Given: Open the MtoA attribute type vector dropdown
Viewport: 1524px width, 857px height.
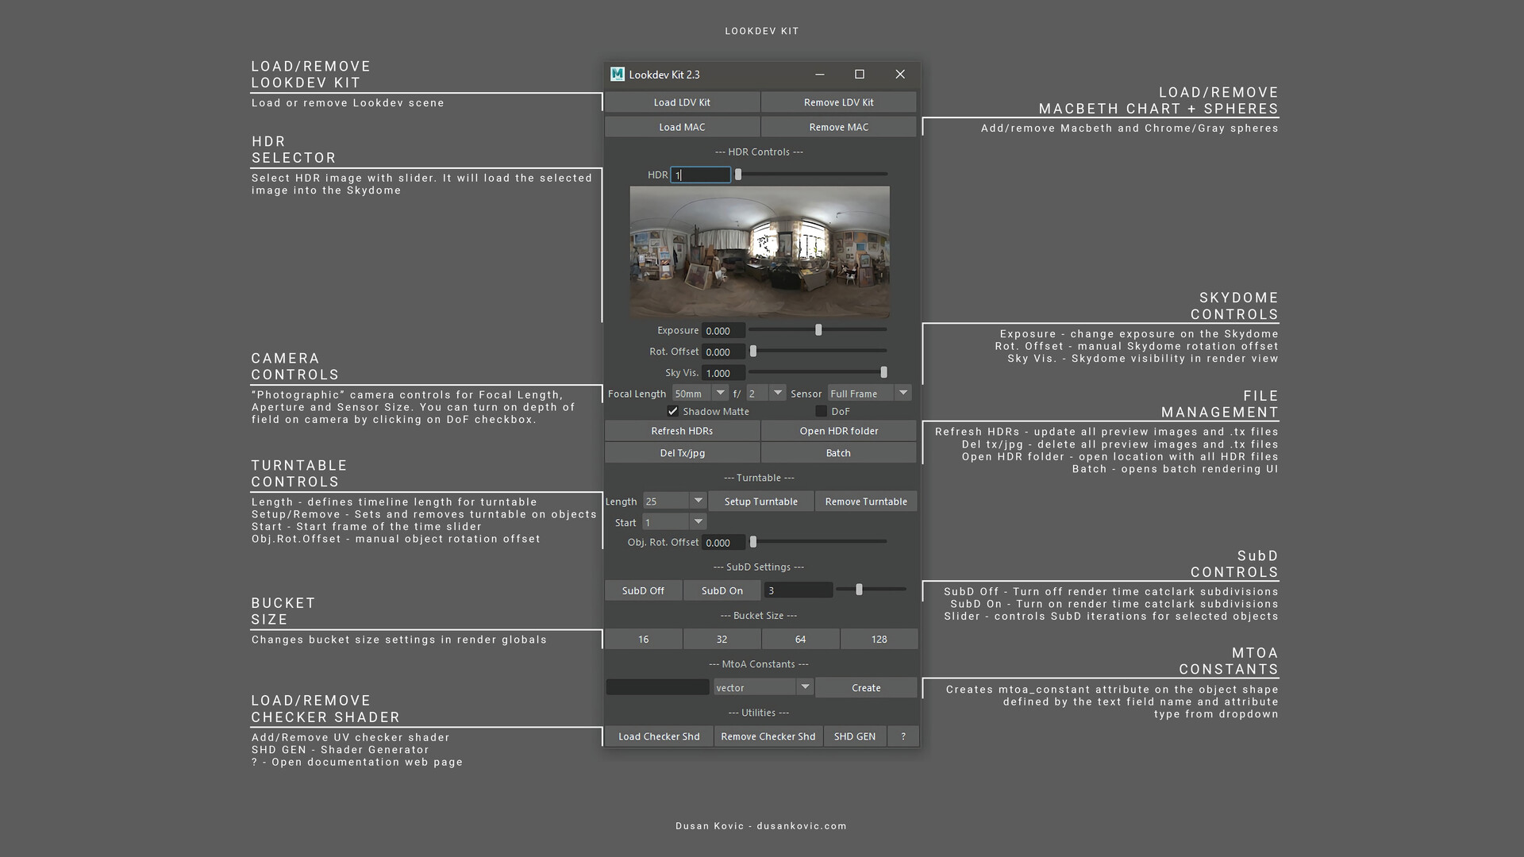Looking at the screenshot, I should 805,686.
